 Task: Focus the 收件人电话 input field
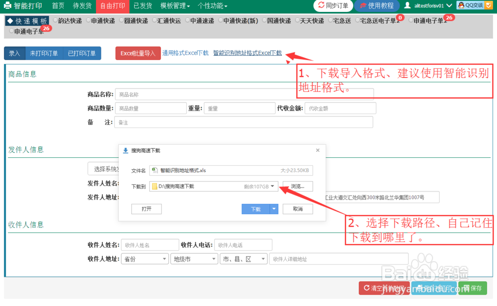[x=243, y=245]
